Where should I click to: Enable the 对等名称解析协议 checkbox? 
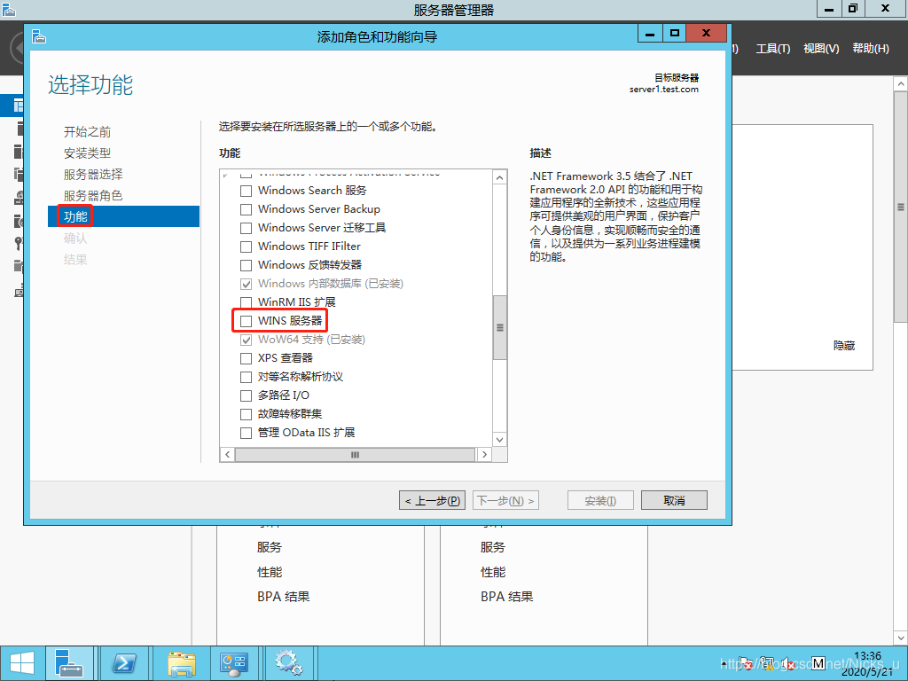(247, 377)
